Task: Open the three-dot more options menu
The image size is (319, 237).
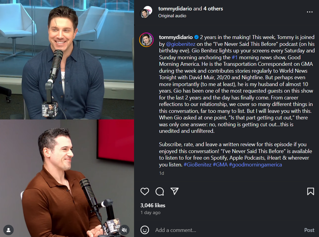Action: point(310,12)
